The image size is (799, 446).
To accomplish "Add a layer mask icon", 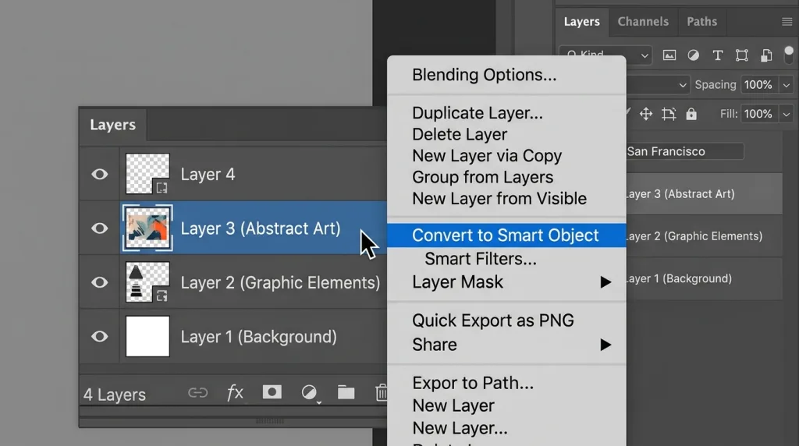I will pos(272,392).
